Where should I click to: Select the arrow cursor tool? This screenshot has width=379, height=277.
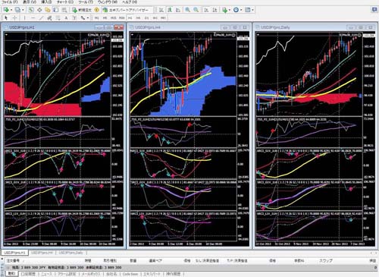(x=6, y=18)
